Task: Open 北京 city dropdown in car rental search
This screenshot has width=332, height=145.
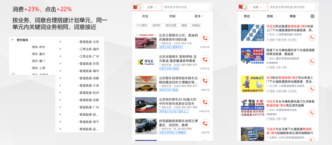Action: [152, 7]
